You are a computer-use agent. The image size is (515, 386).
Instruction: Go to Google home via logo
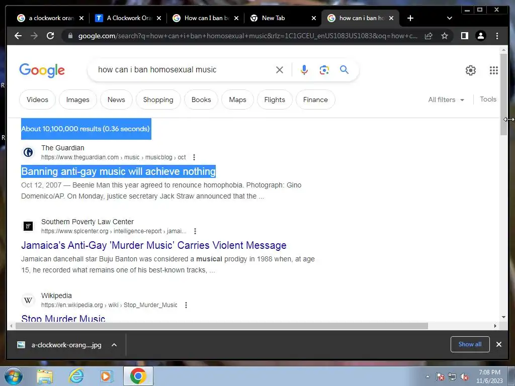pos(42,70)
